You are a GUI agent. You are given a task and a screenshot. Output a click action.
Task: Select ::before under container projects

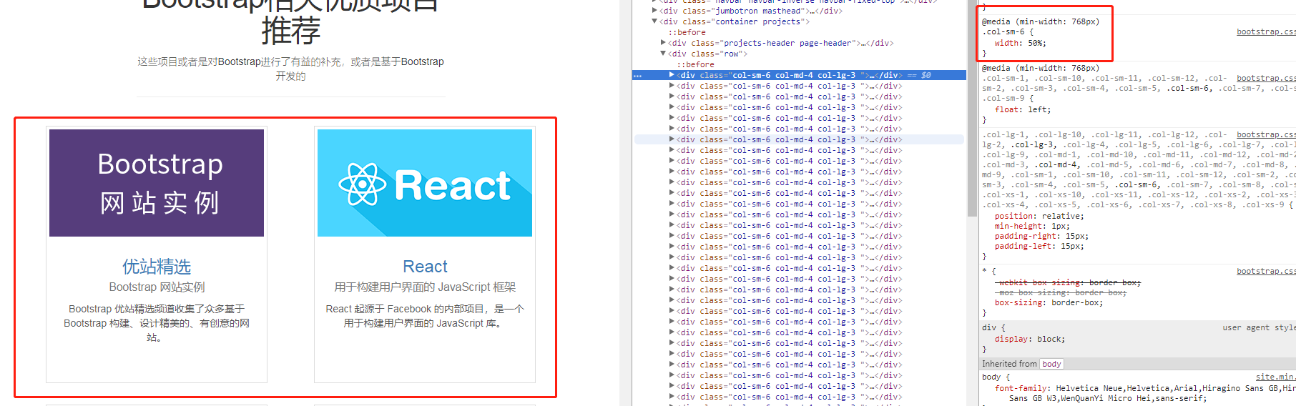(x=687, y=32)
